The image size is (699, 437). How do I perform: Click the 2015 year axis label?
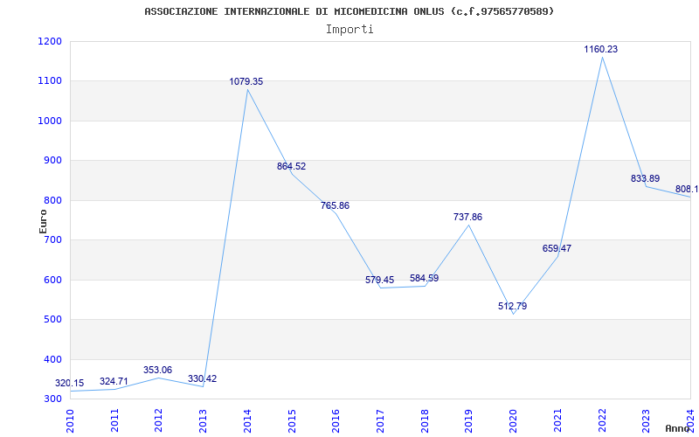(292, 421)
